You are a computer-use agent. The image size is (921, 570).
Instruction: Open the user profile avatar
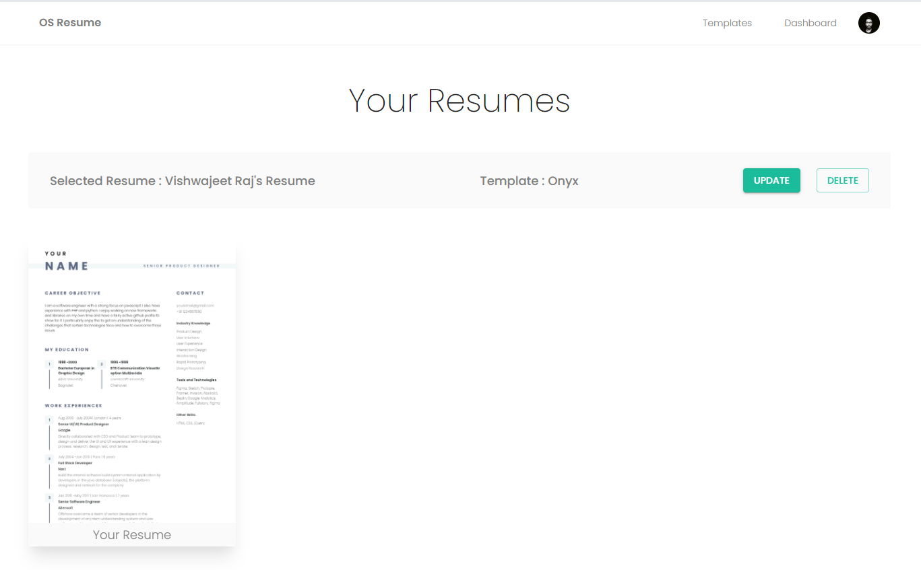(x=868, y=23)
